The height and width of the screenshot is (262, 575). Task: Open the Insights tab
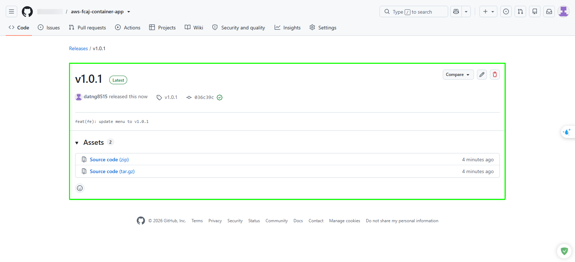[287, 28]
